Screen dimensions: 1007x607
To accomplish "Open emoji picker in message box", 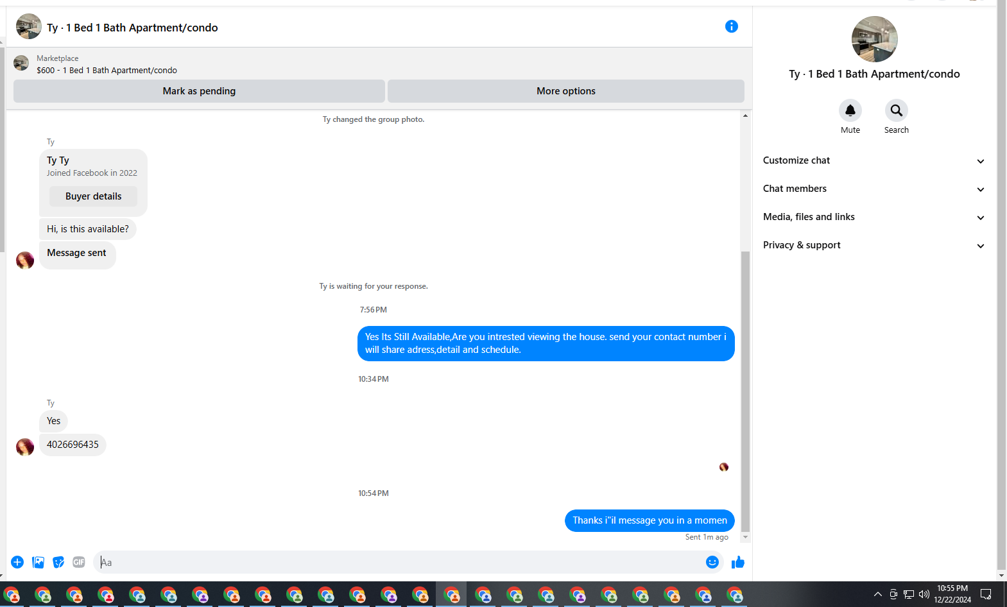I will point(712,562).
